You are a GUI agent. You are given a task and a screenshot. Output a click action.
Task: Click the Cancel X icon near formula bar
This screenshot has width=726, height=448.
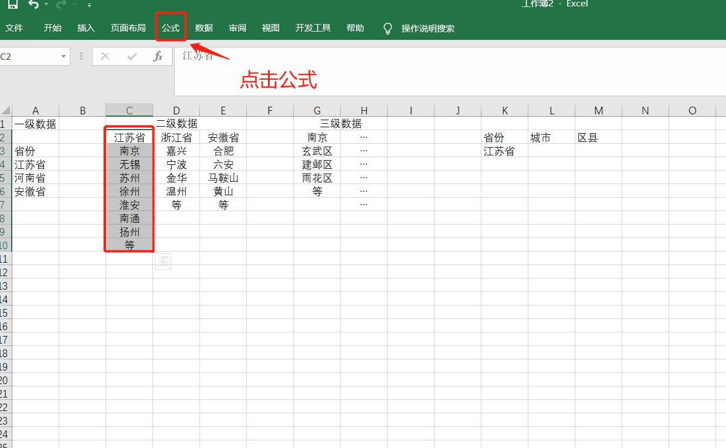pos(104,56)
